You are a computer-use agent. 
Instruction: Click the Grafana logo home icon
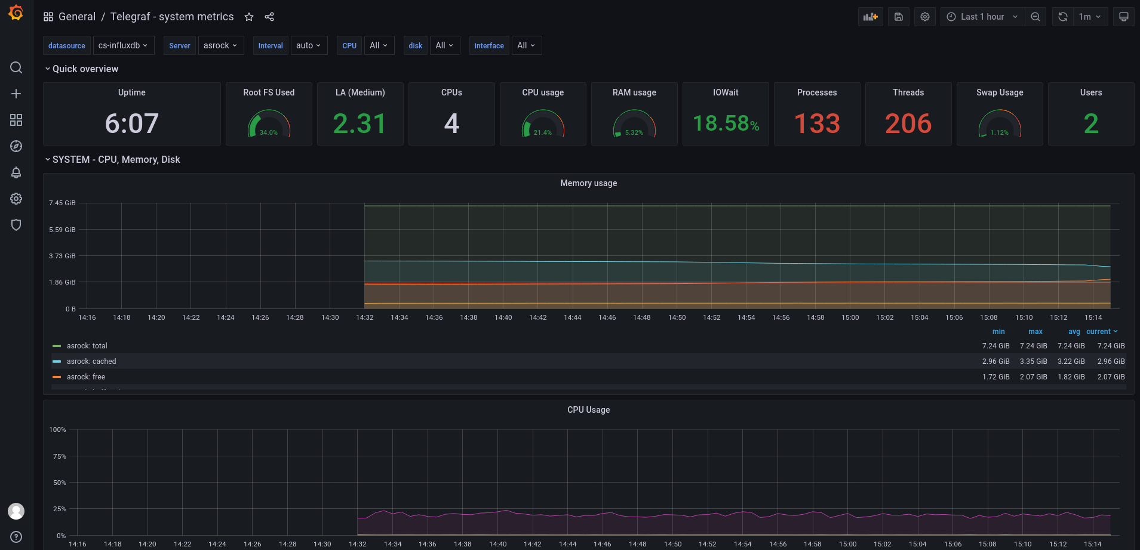(x=16, y=13)
